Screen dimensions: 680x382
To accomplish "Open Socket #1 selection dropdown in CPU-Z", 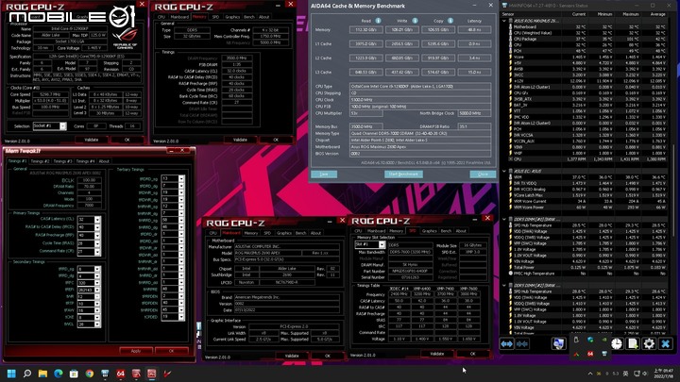I will tap(63, 126).
